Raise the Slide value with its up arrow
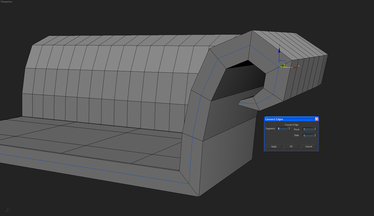The height and width of the screenshot is (216, 374). pos(315,135)
